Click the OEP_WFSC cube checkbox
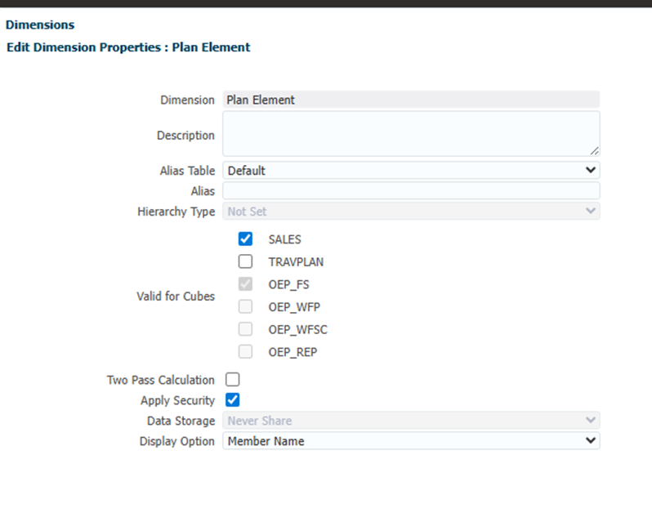This screenshot has height=513, width=652. [246, 329]
